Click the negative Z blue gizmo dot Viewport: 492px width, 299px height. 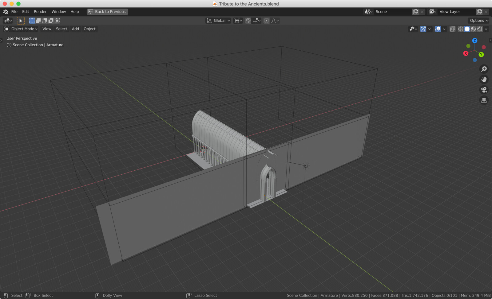pos(475,60)
